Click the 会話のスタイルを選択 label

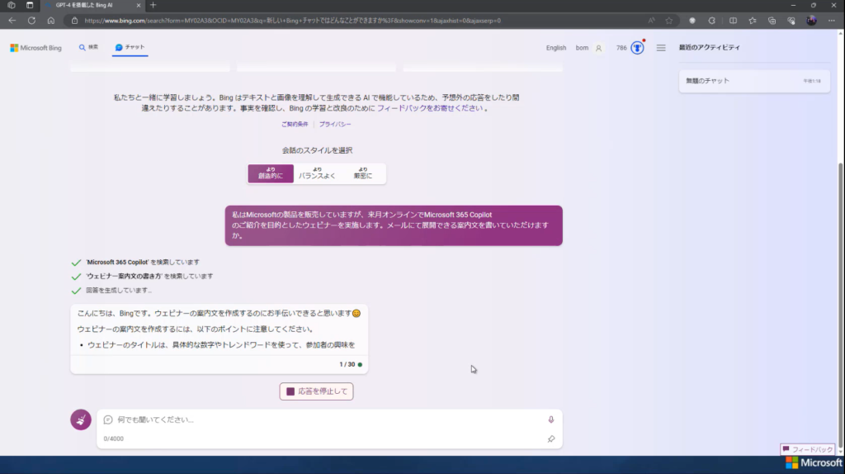[317, 150]
